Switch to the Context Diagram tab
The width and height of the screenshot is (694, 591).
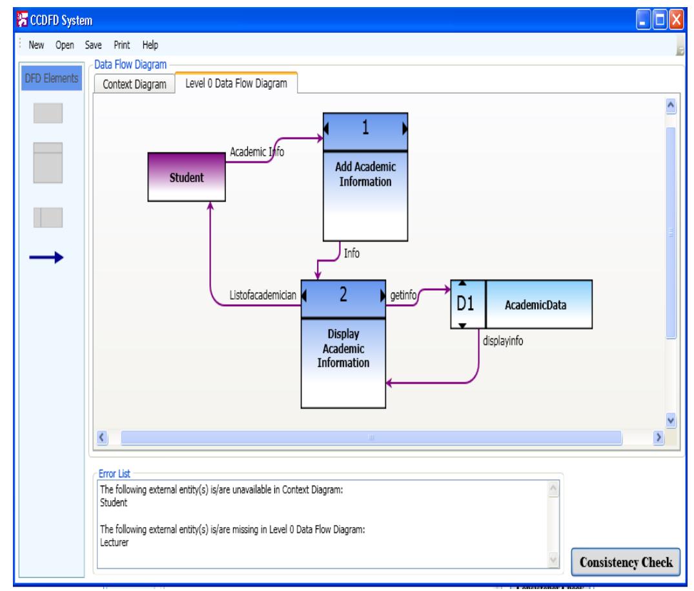click(134, 84)
